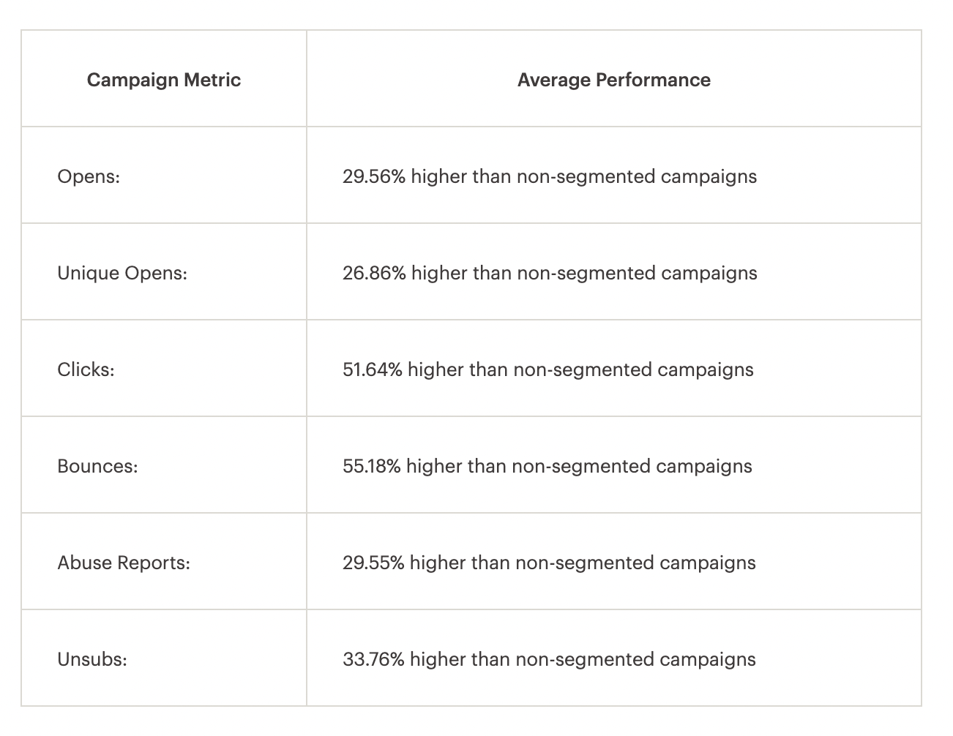Select "non-segmented campaigns" in the Clicks row
The width and height of the screenshot is (953, 736).
pos(633,369)
